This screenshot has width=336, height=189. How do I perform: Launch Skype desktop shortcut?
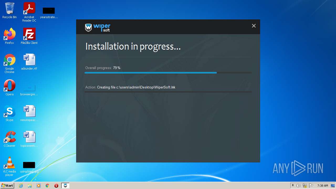point(9,113)
